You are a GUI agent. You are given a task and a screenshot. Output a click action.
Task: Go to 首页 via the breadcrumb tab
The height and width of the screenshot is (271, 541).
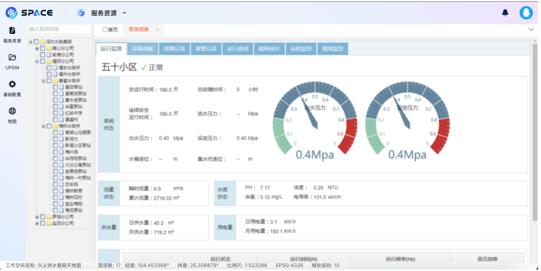tap(110, 30)
